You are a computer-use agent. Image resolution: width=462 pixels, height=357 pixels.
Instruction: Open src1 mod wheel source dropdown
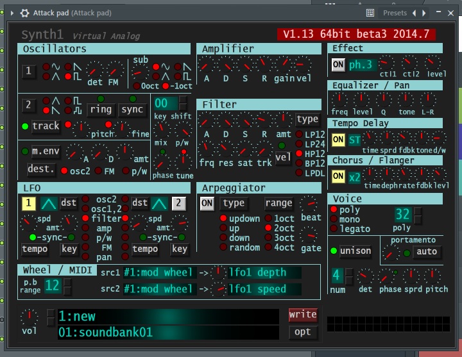[x=159, y=272]
